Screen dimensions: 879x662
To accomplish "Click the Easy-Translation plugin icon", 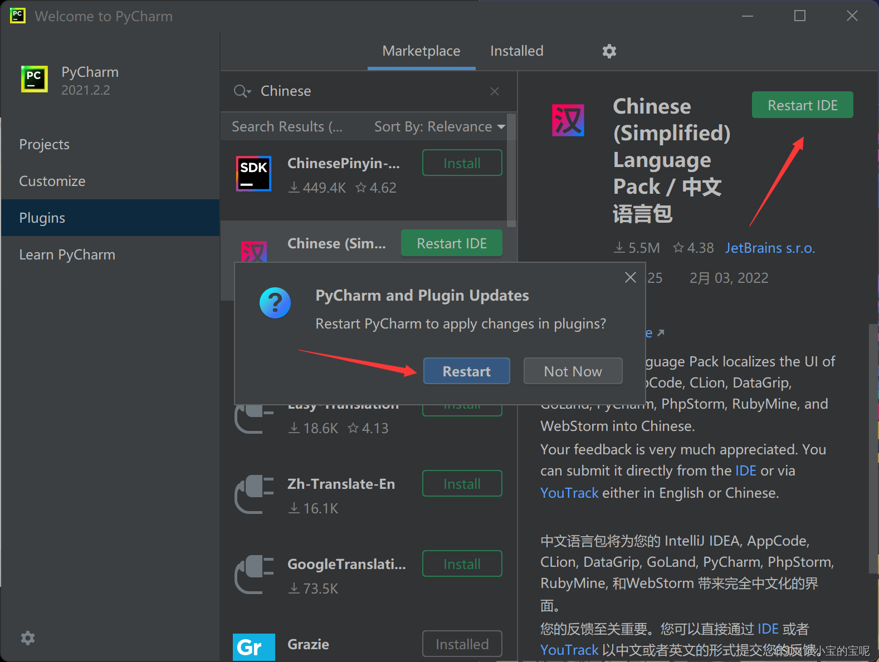I will [255, 419].
